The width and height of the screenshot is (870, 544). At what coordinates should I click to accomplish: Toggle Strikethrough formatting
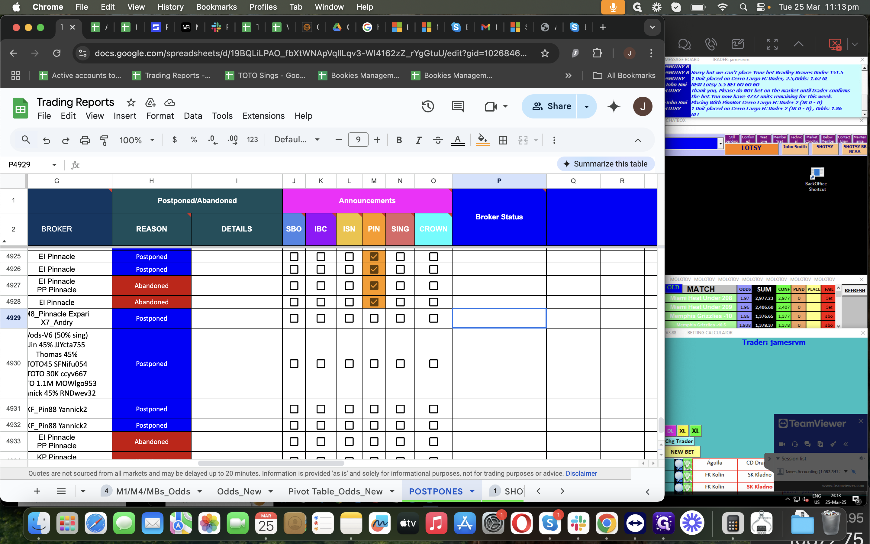437,140
